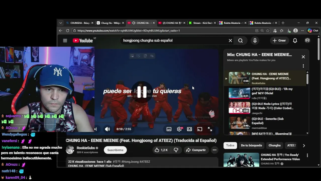Screen dimensions: 321x181
Task: Enter full screen on the video
Action: [210, 129]
